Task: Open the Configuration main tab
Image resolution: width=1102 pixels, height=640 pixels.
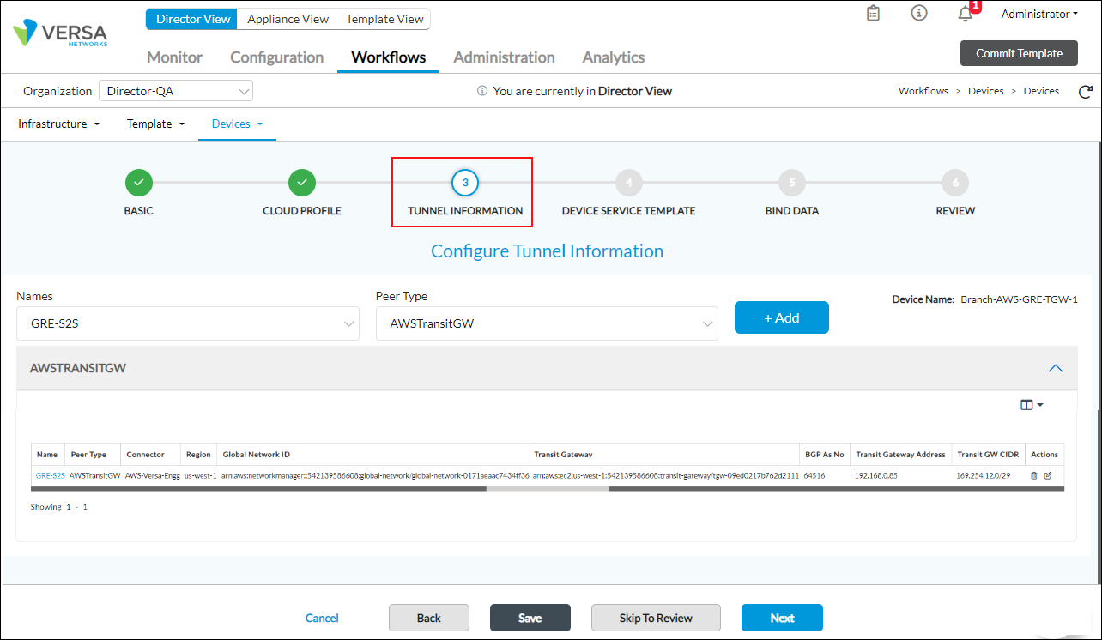Action: click(276, 57)
